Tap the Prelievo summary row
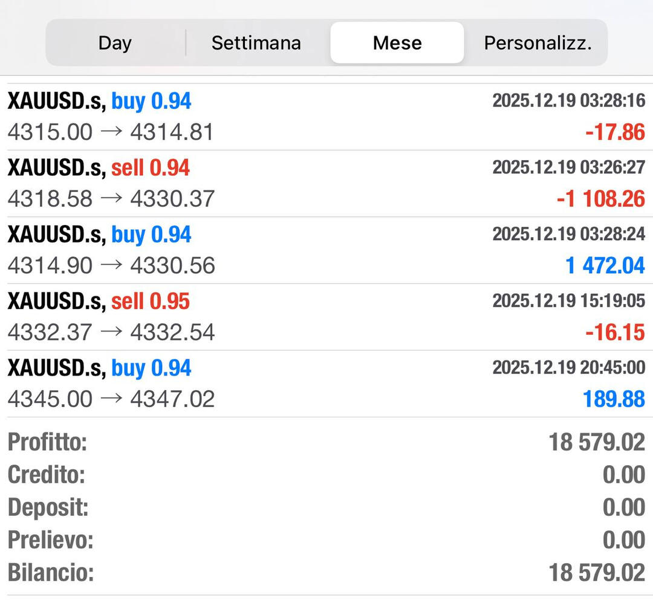This screenshot has width=653, height=603. 326,540
